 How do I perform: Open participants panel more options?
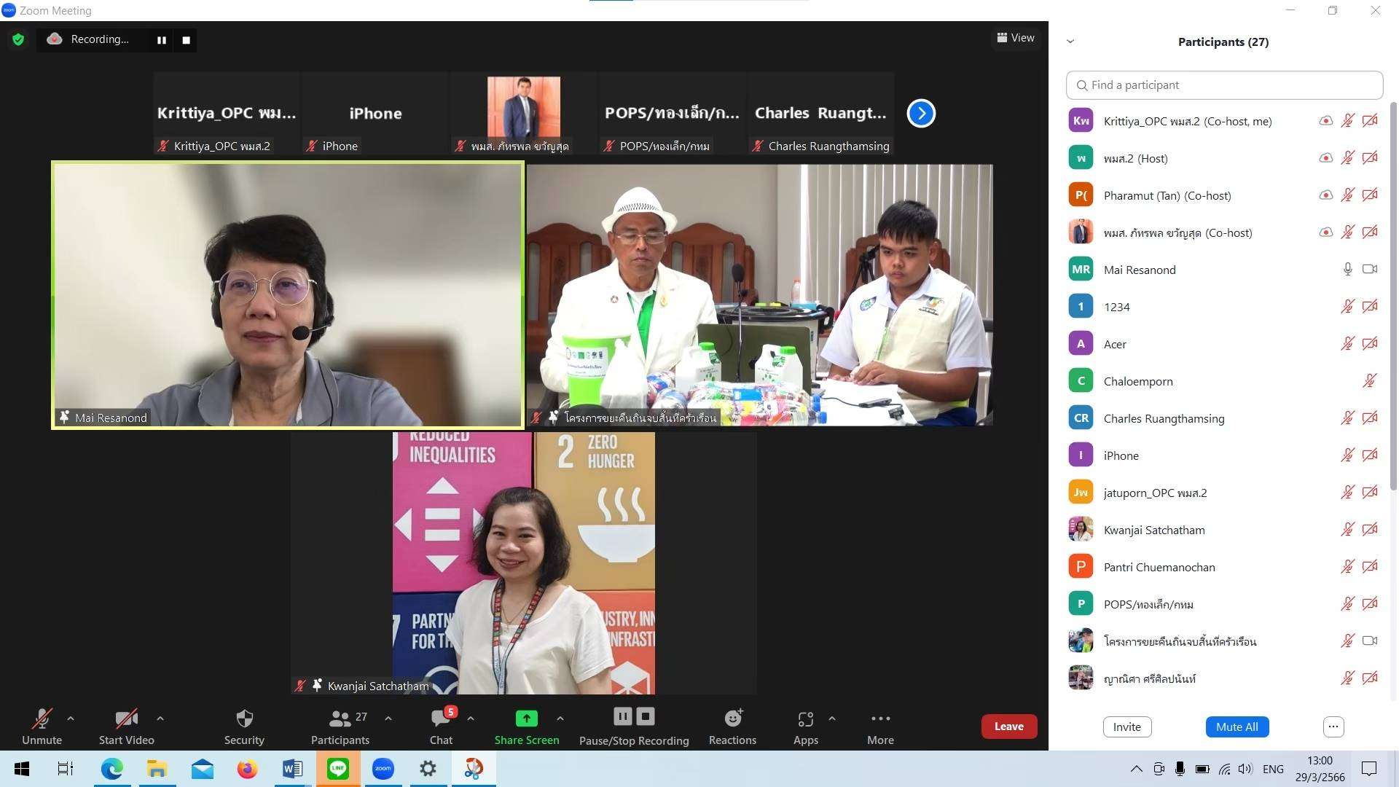1333,727
